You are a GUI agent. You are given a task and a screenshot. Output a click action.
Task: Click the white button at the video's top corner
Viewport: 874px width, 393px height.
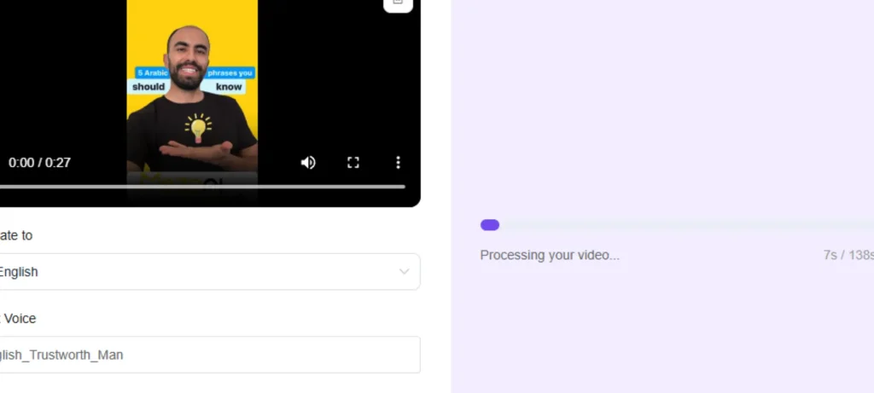(398, 4)
